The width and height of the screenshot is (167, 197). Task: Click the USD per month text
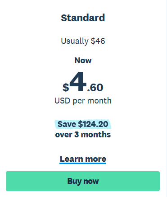pyautogui.click(x=83, y=101)
